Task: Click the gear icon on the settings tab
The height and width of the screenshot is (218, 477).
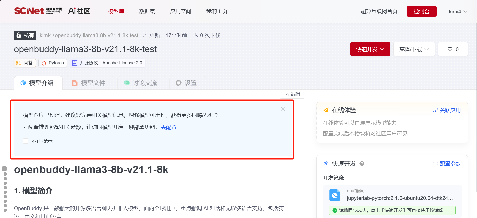Action: [179, 83]
